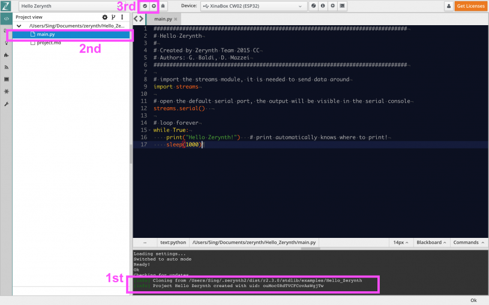The height and width of the screenshot is (305, 489).
Task: Uplink project to device with up-arrow icon
Action: coord(154,6)
